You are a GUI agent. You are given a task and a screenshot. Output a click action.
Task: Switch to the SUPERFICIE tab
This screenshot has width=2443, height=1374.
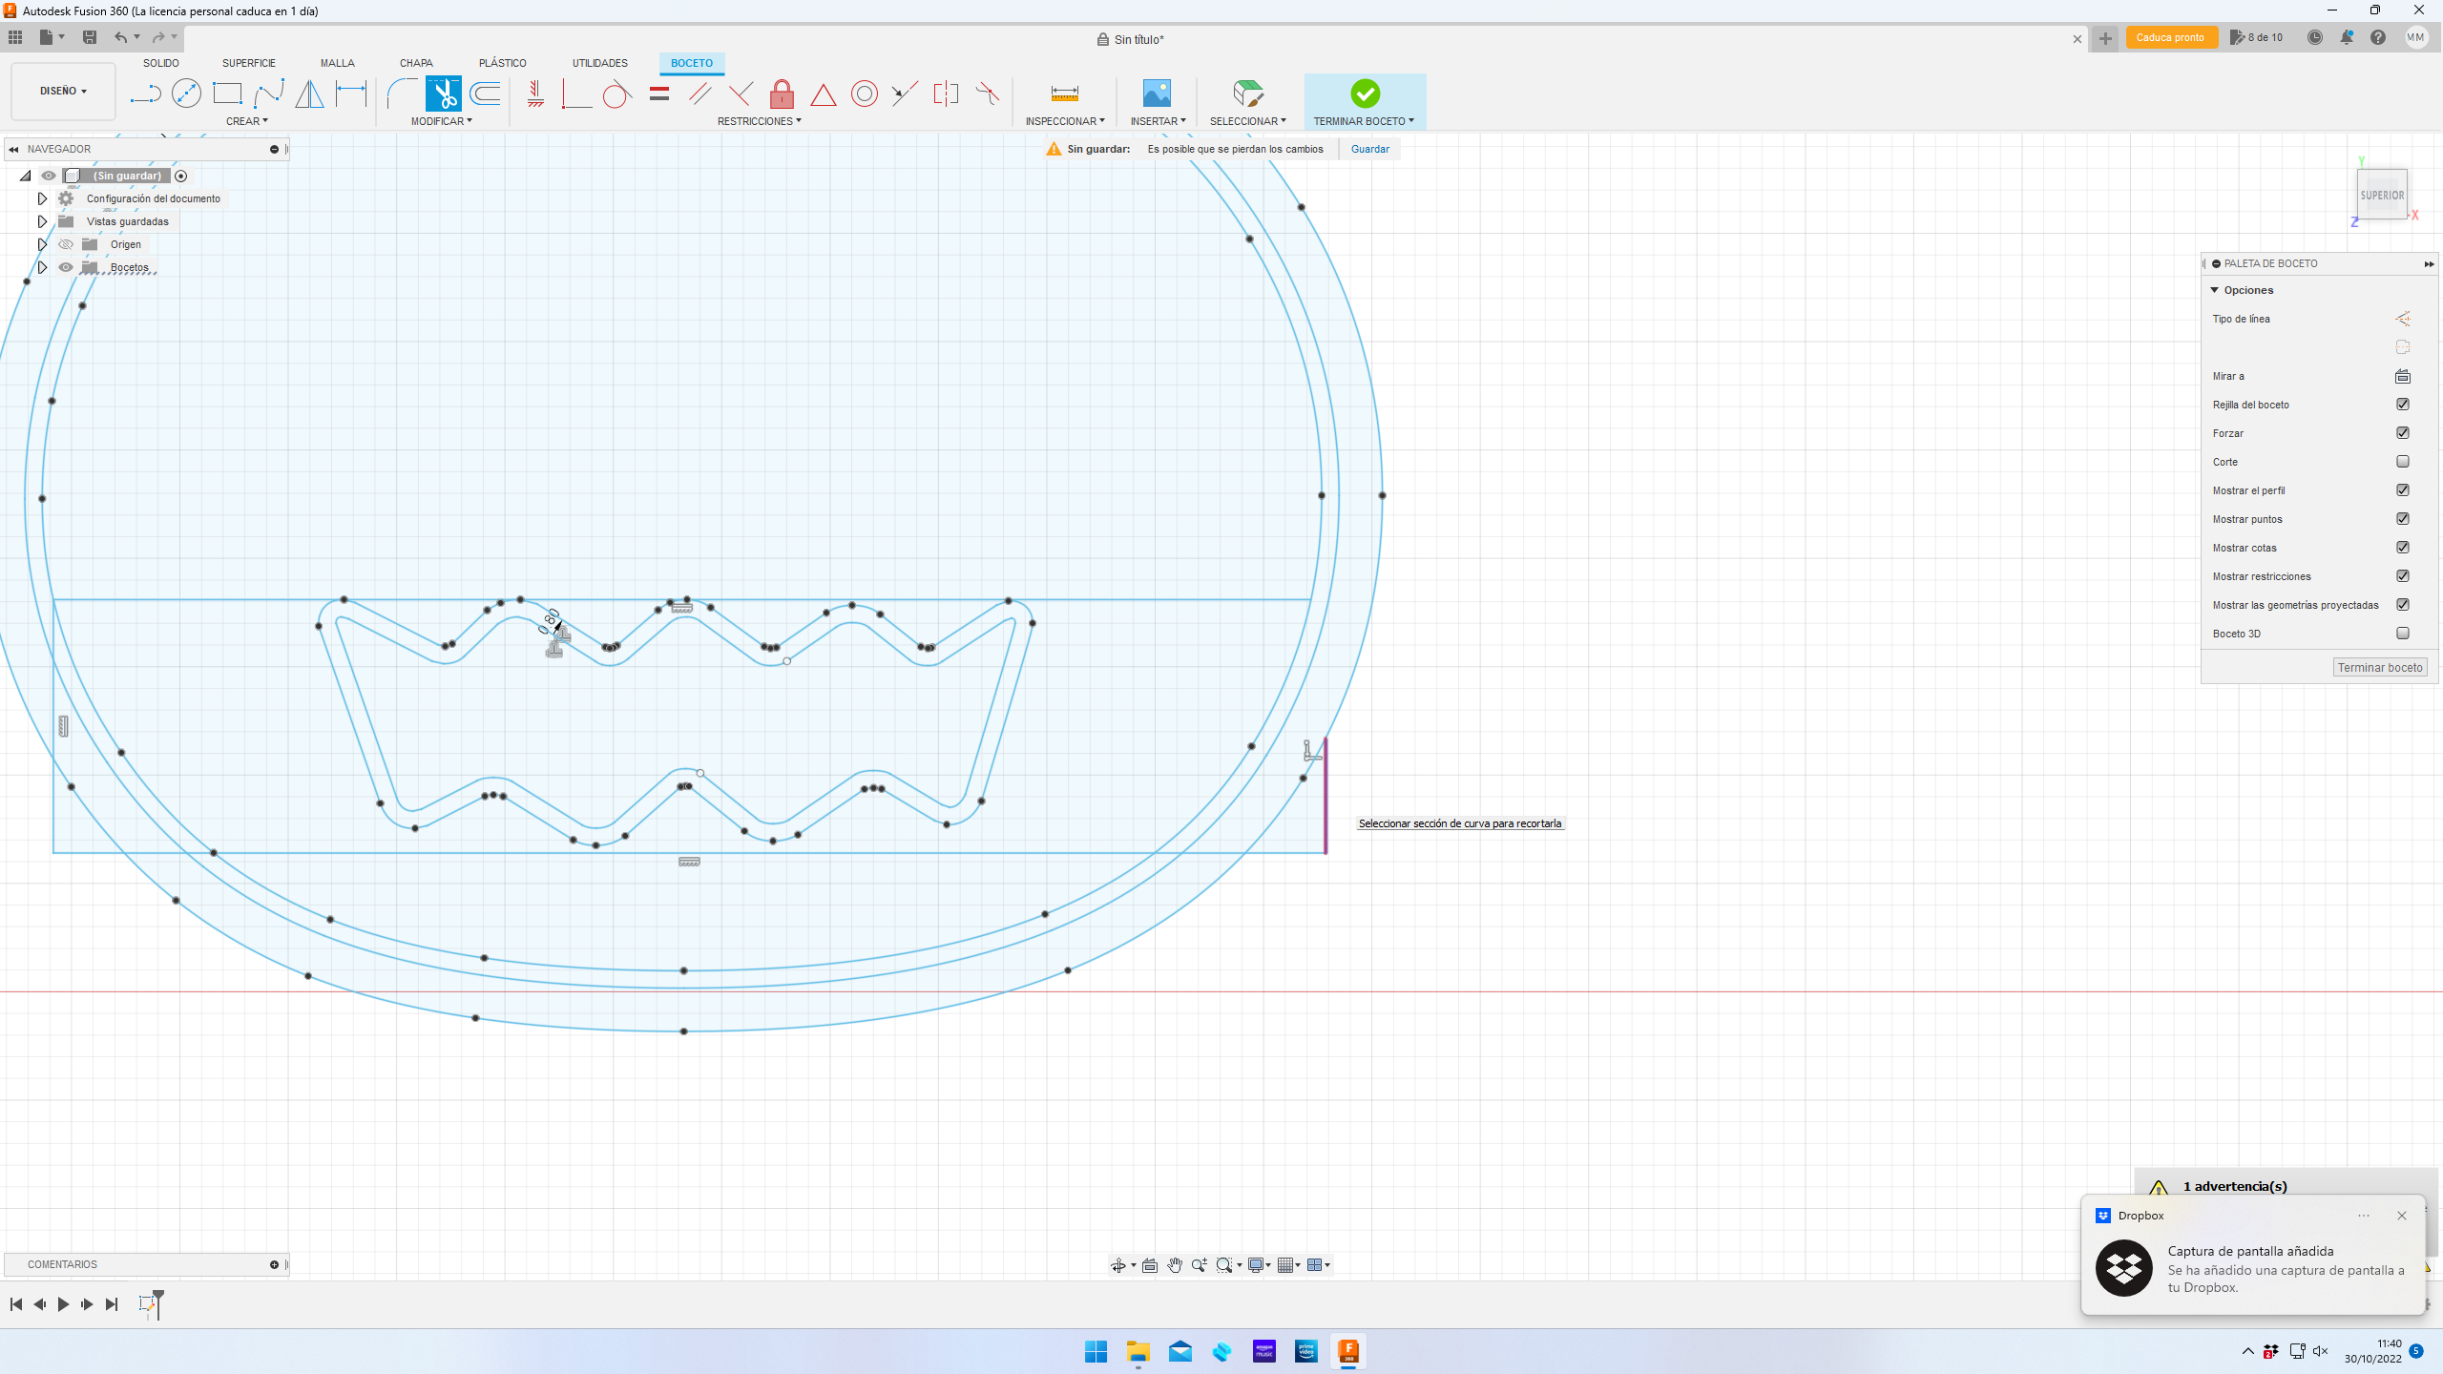point(248,63)
